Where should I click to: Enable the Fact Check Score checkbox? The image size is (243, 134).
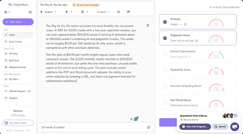click(165, 103)
